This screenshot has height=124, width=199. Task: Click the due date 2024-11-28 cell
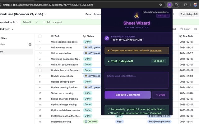pos(186,93)
